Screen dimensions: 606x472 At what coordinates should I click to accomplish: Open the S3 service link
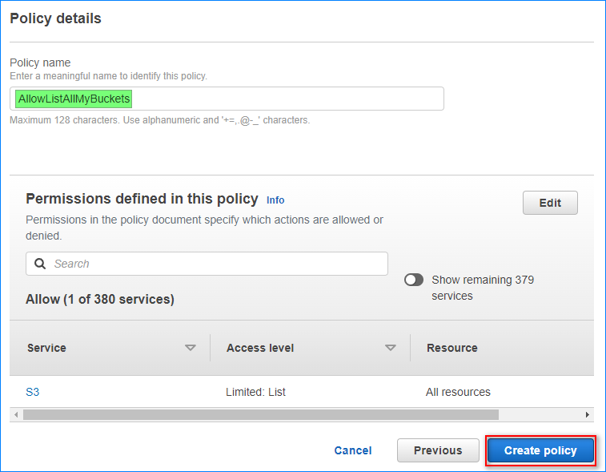(x=33, y=392)
